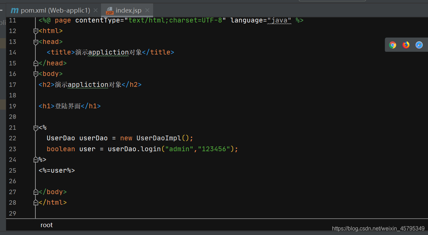The width and height of the screenshot is (428, 235).
Task: Click line number 23 in gutter
Action: coord(13,149)
